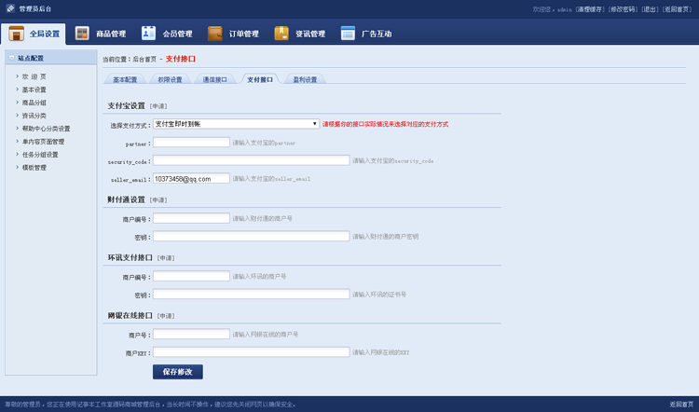The height and width of the screenshot is (412, 699).
Task: Click the 修改密码 link
Action: (x=623, y=9)
